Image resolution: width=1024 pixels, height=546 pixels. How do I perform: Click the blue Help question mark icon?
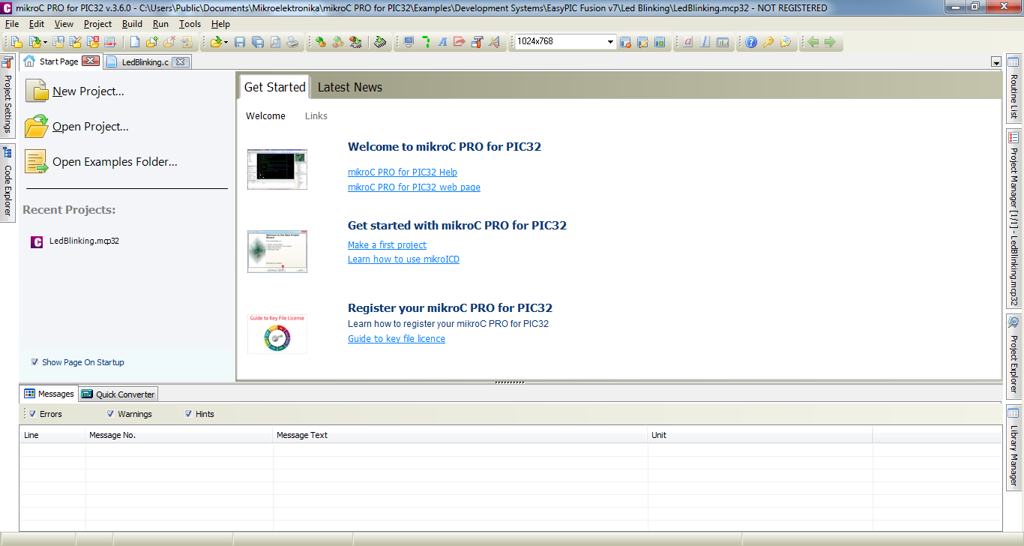[x=750, y=42]
